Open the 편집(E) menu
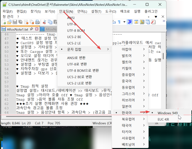This screenshot has height=149, width=192. [21, 12]
